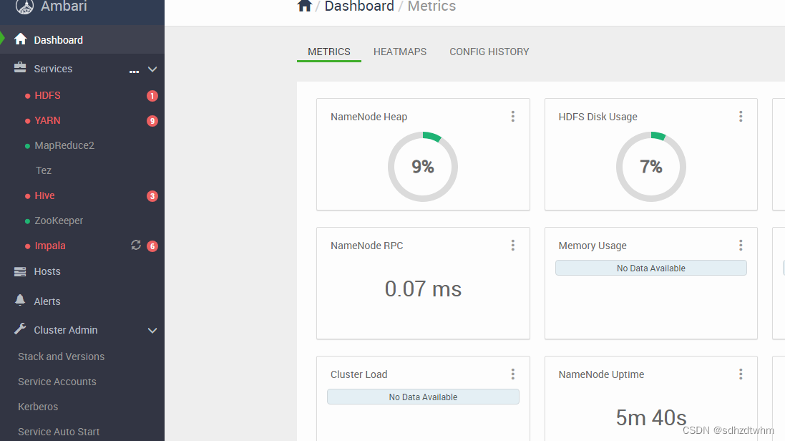Switch to the HEATMAPS tab

(x=400, y=52)
